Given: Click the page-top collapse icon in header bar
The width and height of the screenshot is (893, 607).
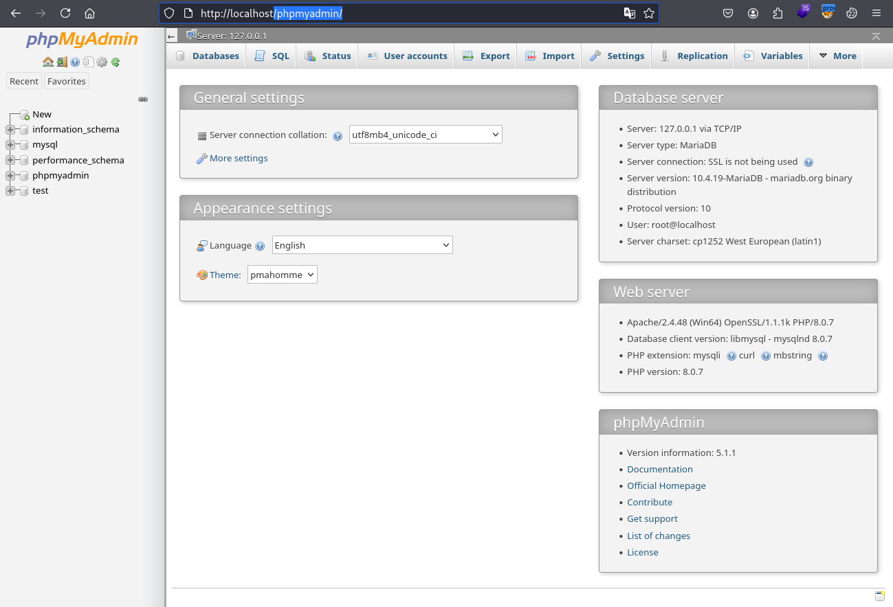Looking at the screenshot, I should click(x=876, y=36).
